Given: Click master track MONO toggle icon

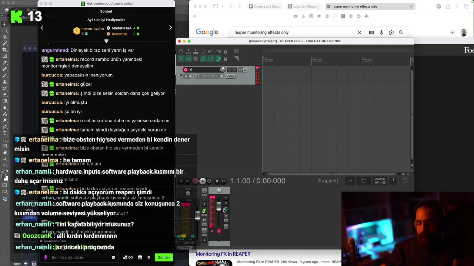Looking at the screenshot, I should [x=204, y=191].
